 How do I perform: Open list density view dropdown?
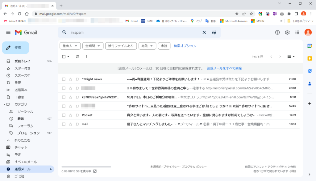(x=291, y=57)
